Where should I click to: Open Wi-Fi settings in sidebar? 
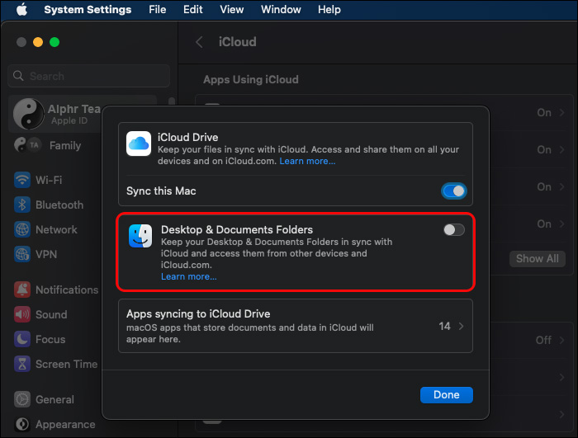point(48,180)
